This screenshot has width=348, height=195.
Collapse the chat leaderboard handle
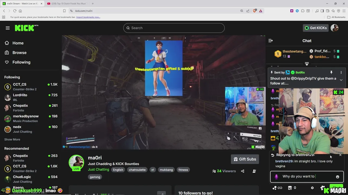(307, 64)
